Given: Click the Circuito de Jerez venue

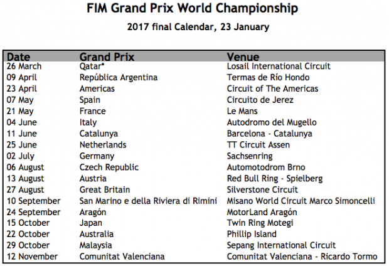Looking at the screenshot, I should pyautogui.click(x=260, y=100).
